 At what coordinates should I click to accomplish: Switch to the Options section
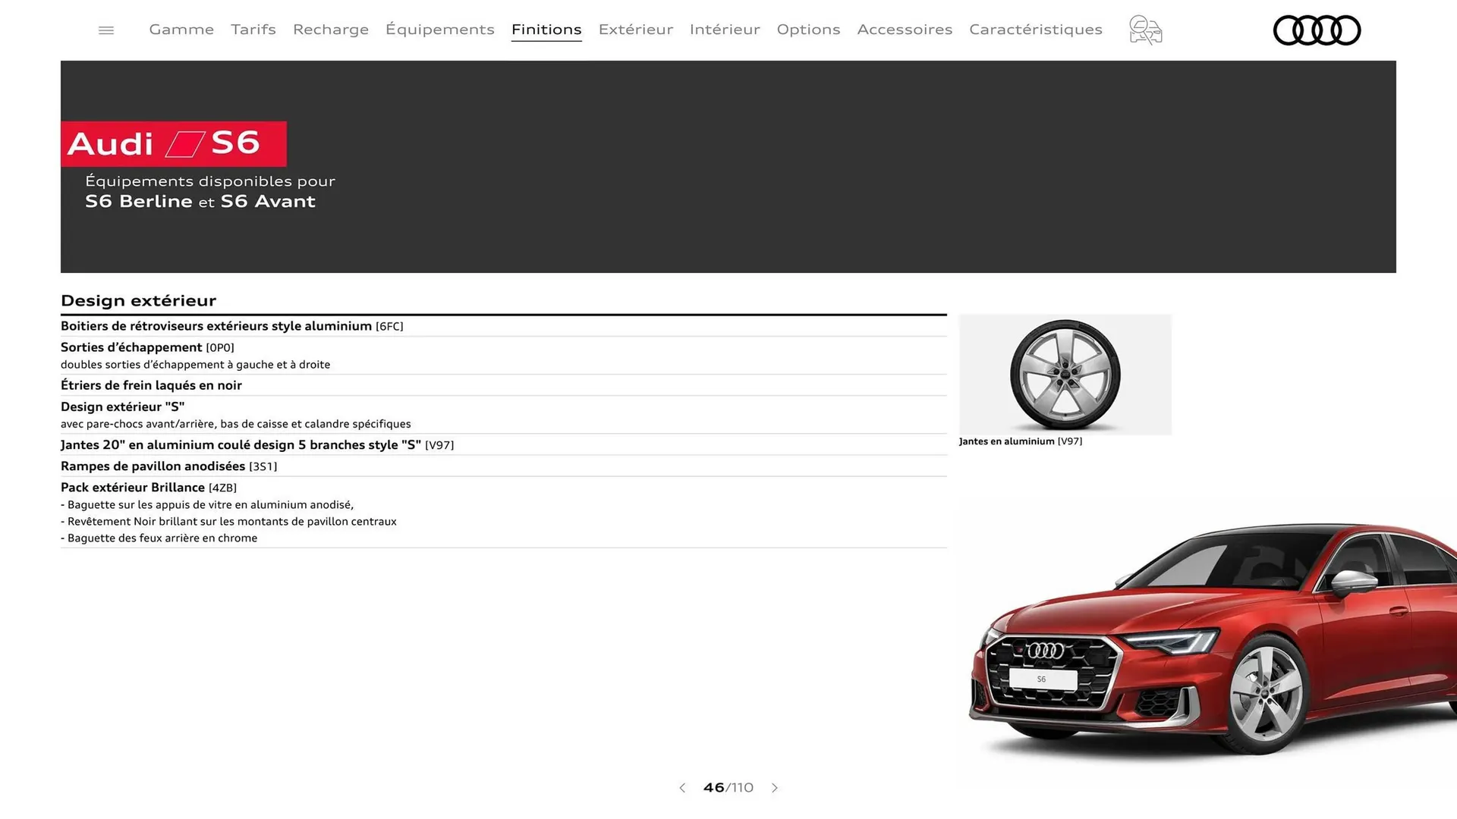pos(808,30)
